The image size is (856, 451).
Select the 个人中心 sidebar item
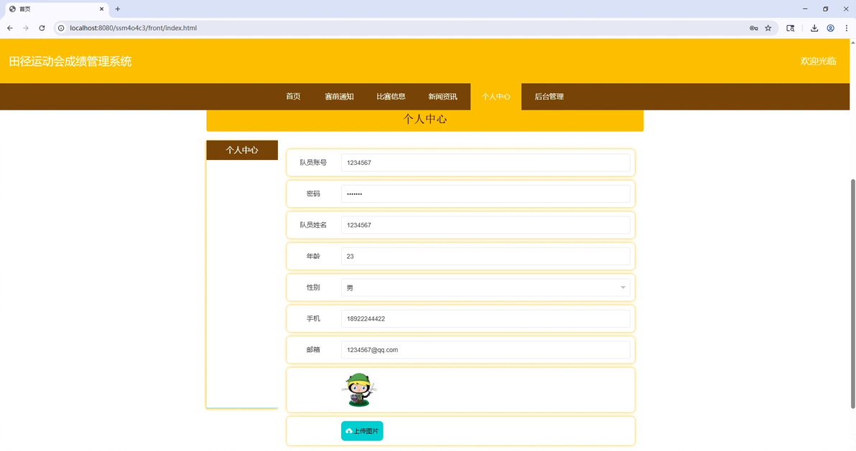point(242,150)
